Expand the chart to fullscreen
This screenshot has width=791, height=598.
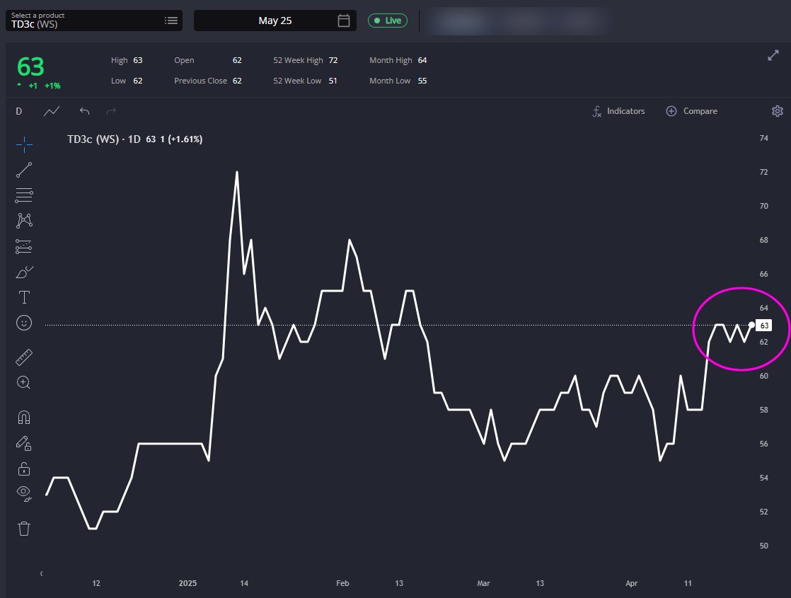tap(773, 54)
